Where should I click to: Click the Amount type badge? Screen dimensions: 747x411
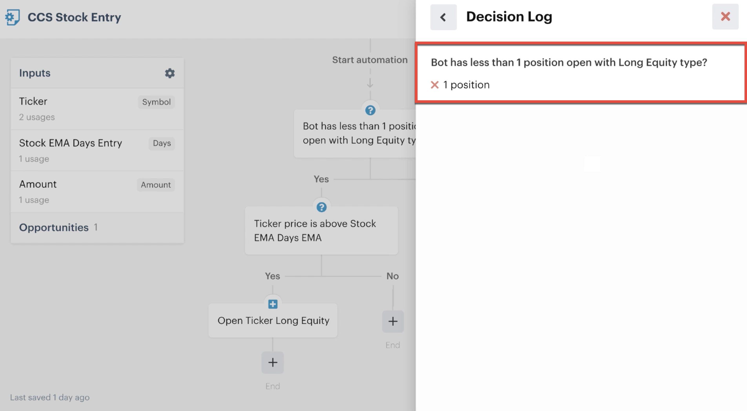click(x=156, y=185)
